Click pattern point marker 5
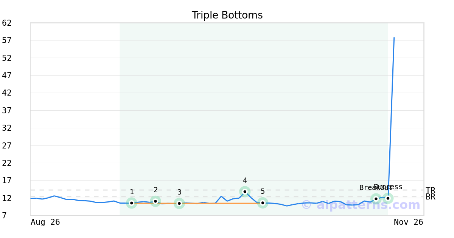 click(x=263, y=203)
